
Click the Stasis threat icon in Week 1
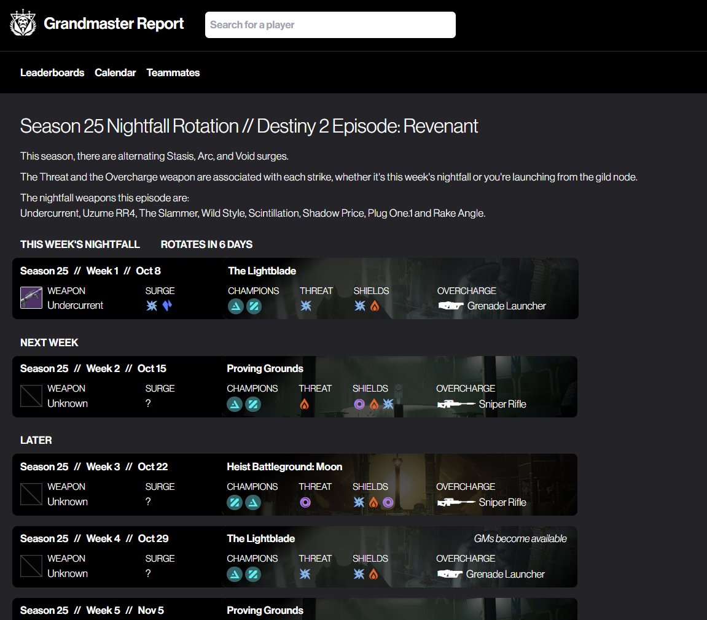tap(306, 306)
